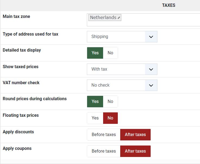
Task: Set Apply coupons to After taxes
Action: tap(135, 151)
